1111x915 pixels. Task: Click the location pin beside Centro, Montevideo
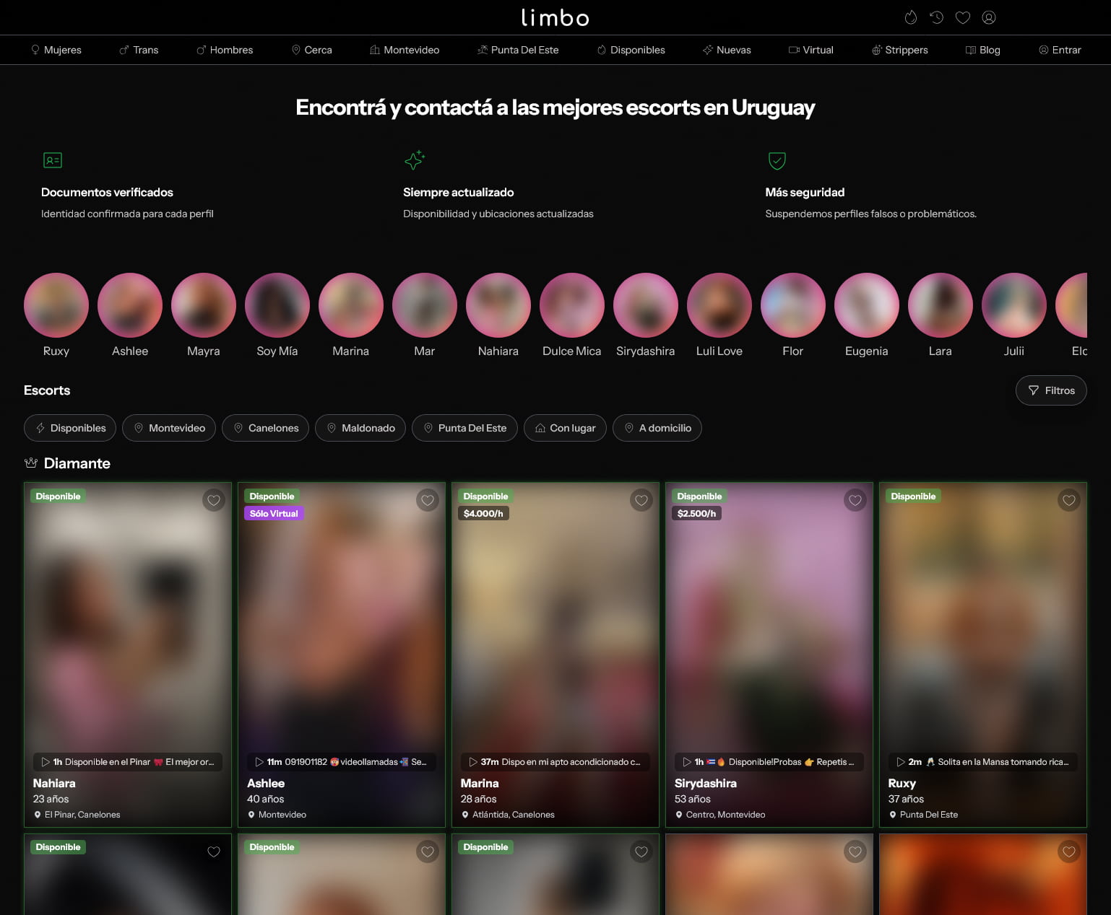[679, 815]
